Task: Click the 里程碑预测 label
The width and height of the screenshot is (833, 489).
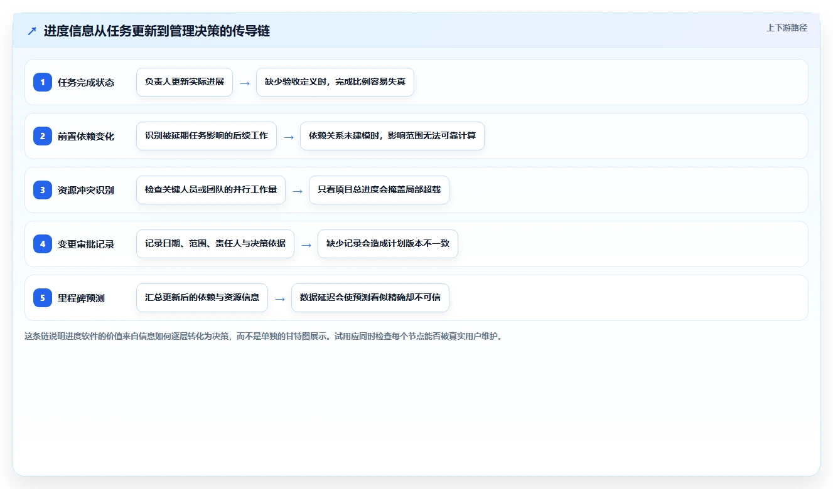Action: click(81, 298)
